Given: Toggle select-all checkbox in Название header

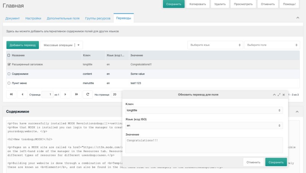Looking at the screenshot, I should (9, 55).
